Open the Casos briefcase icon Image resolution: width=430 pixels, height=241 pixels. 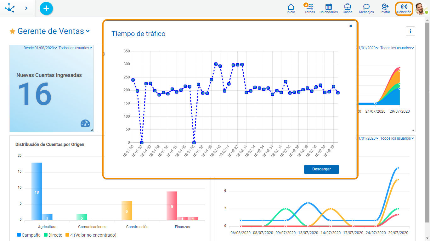coord(347,8)
